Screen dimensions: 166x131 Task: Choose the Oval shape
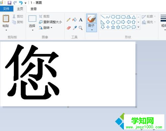click(x=113, y=17)
